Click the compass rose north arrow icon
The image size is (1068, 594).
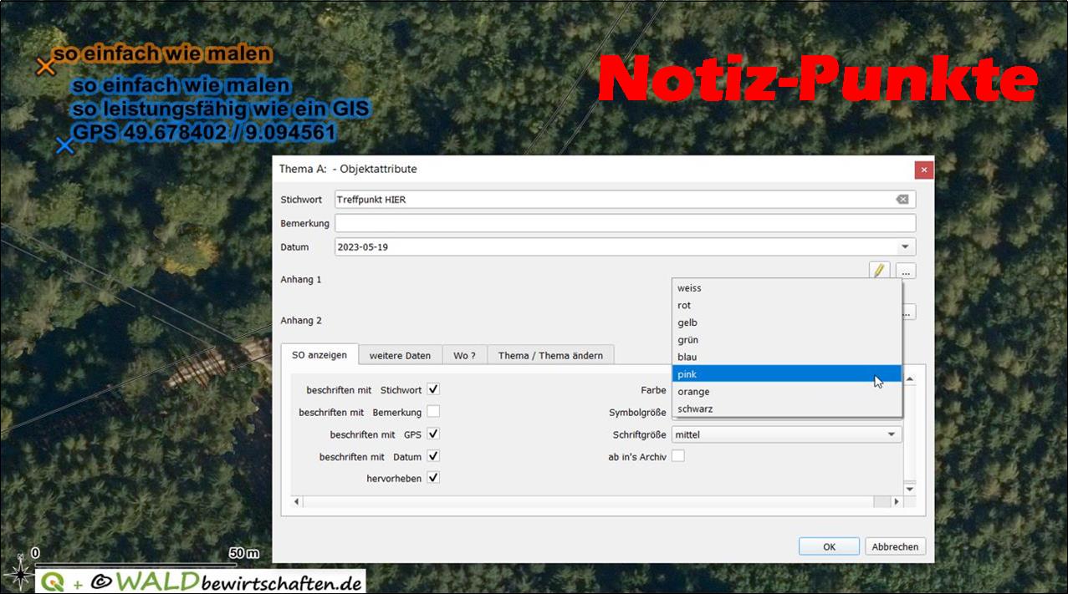(18, 574)
